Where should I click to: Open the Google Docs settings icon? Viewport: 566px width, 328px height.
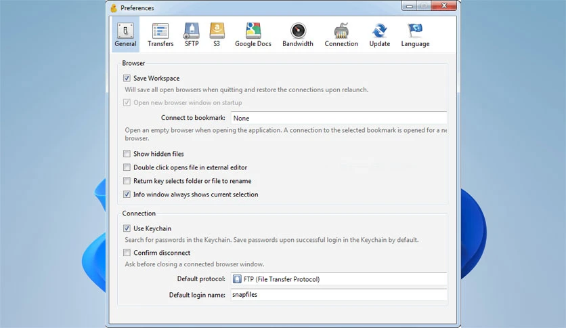point(253,35)
